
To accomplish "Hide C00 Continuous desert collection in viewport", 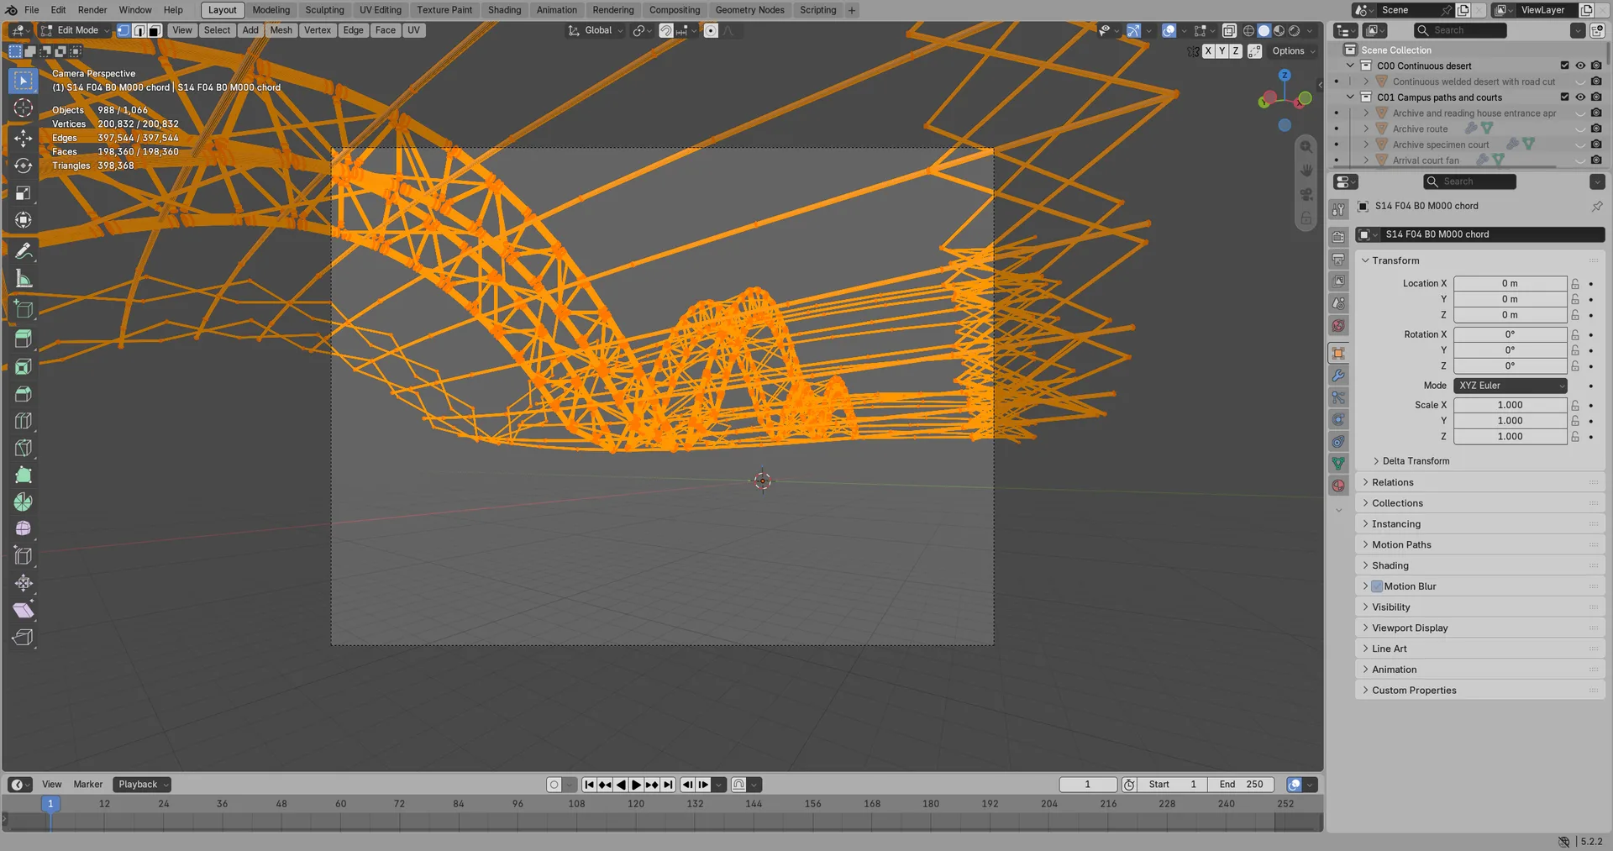I will click(x=1580, y=66).
